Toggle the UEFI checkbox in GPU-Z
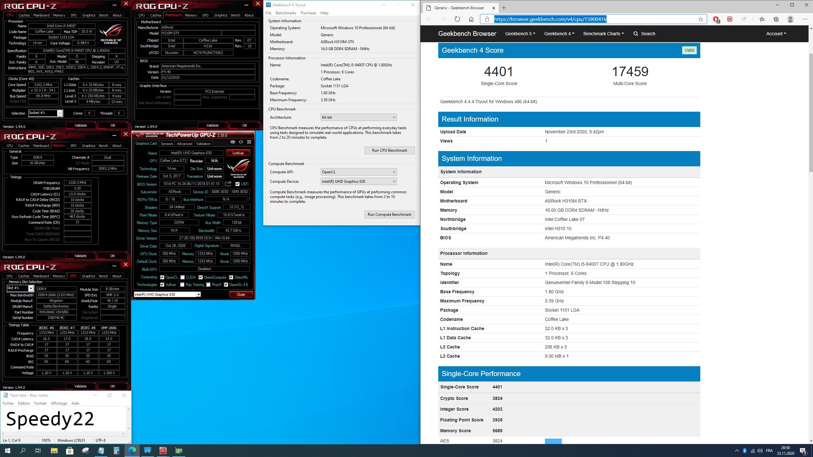Image resolution: width=813 pixels, height=457 pixels. click(x=237, y=184)
